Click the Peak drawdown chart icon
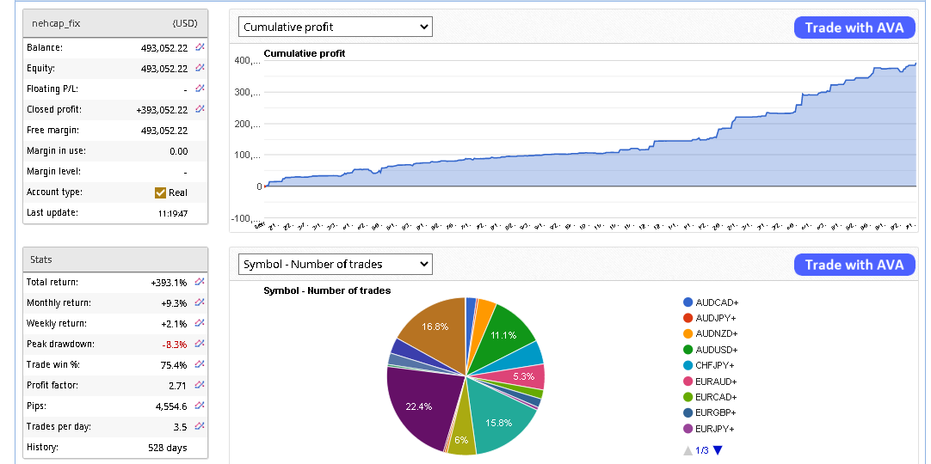 click(200, 344)
